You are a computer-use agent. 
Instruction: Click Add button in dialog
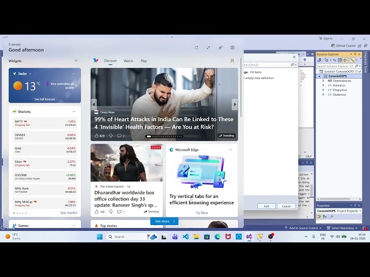(267, 206)
